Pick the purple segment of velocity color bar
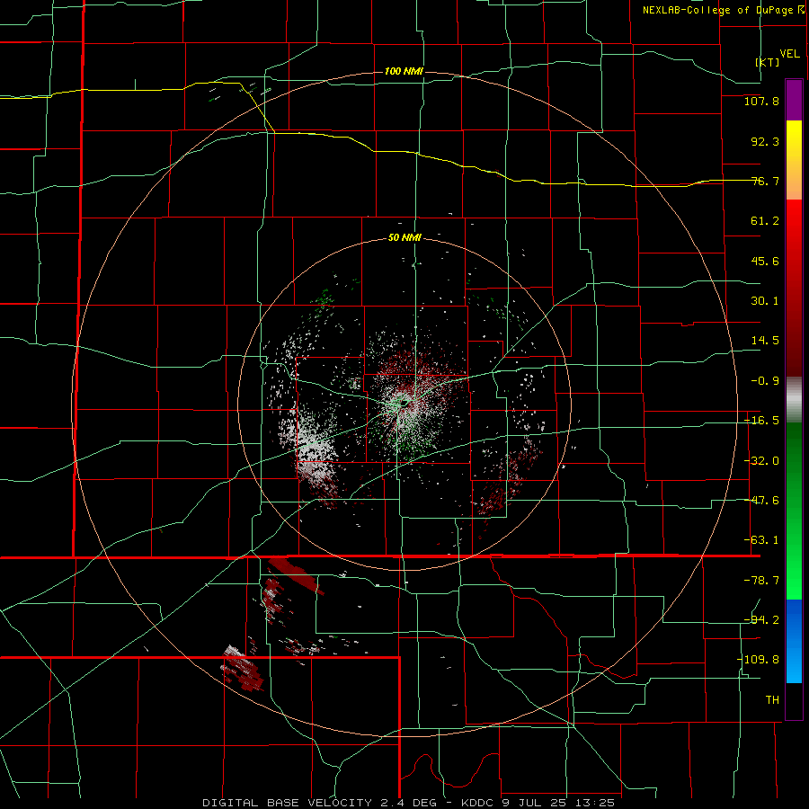Viewport: 809px width, 809px height. tap(794, 100)
